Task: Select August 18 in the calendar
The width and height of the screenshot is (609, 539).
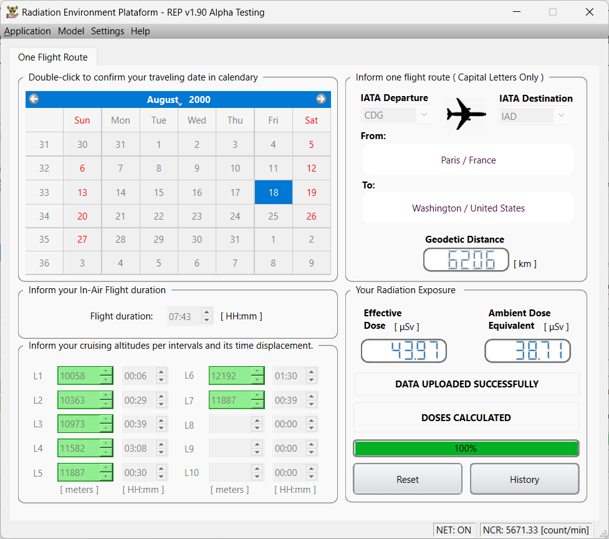Action: click(x=273, y=192)
